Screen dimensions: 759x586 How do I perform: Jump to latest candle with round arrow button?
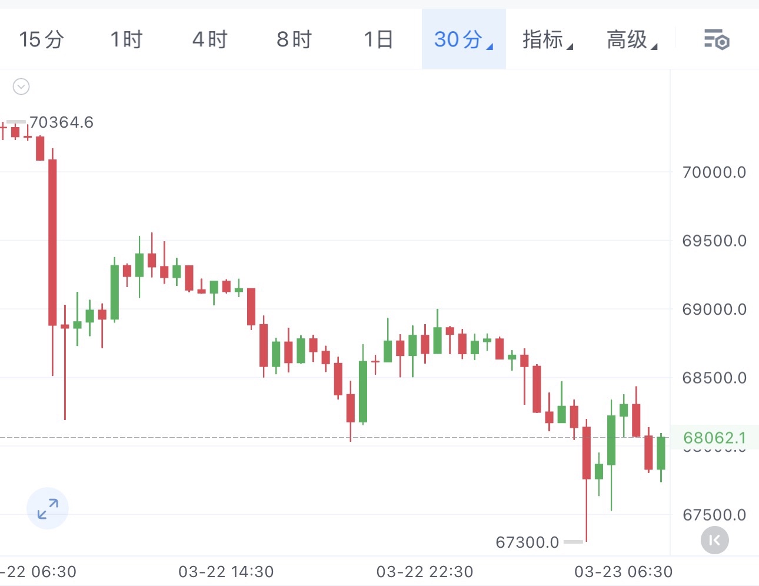click(714, 540)
